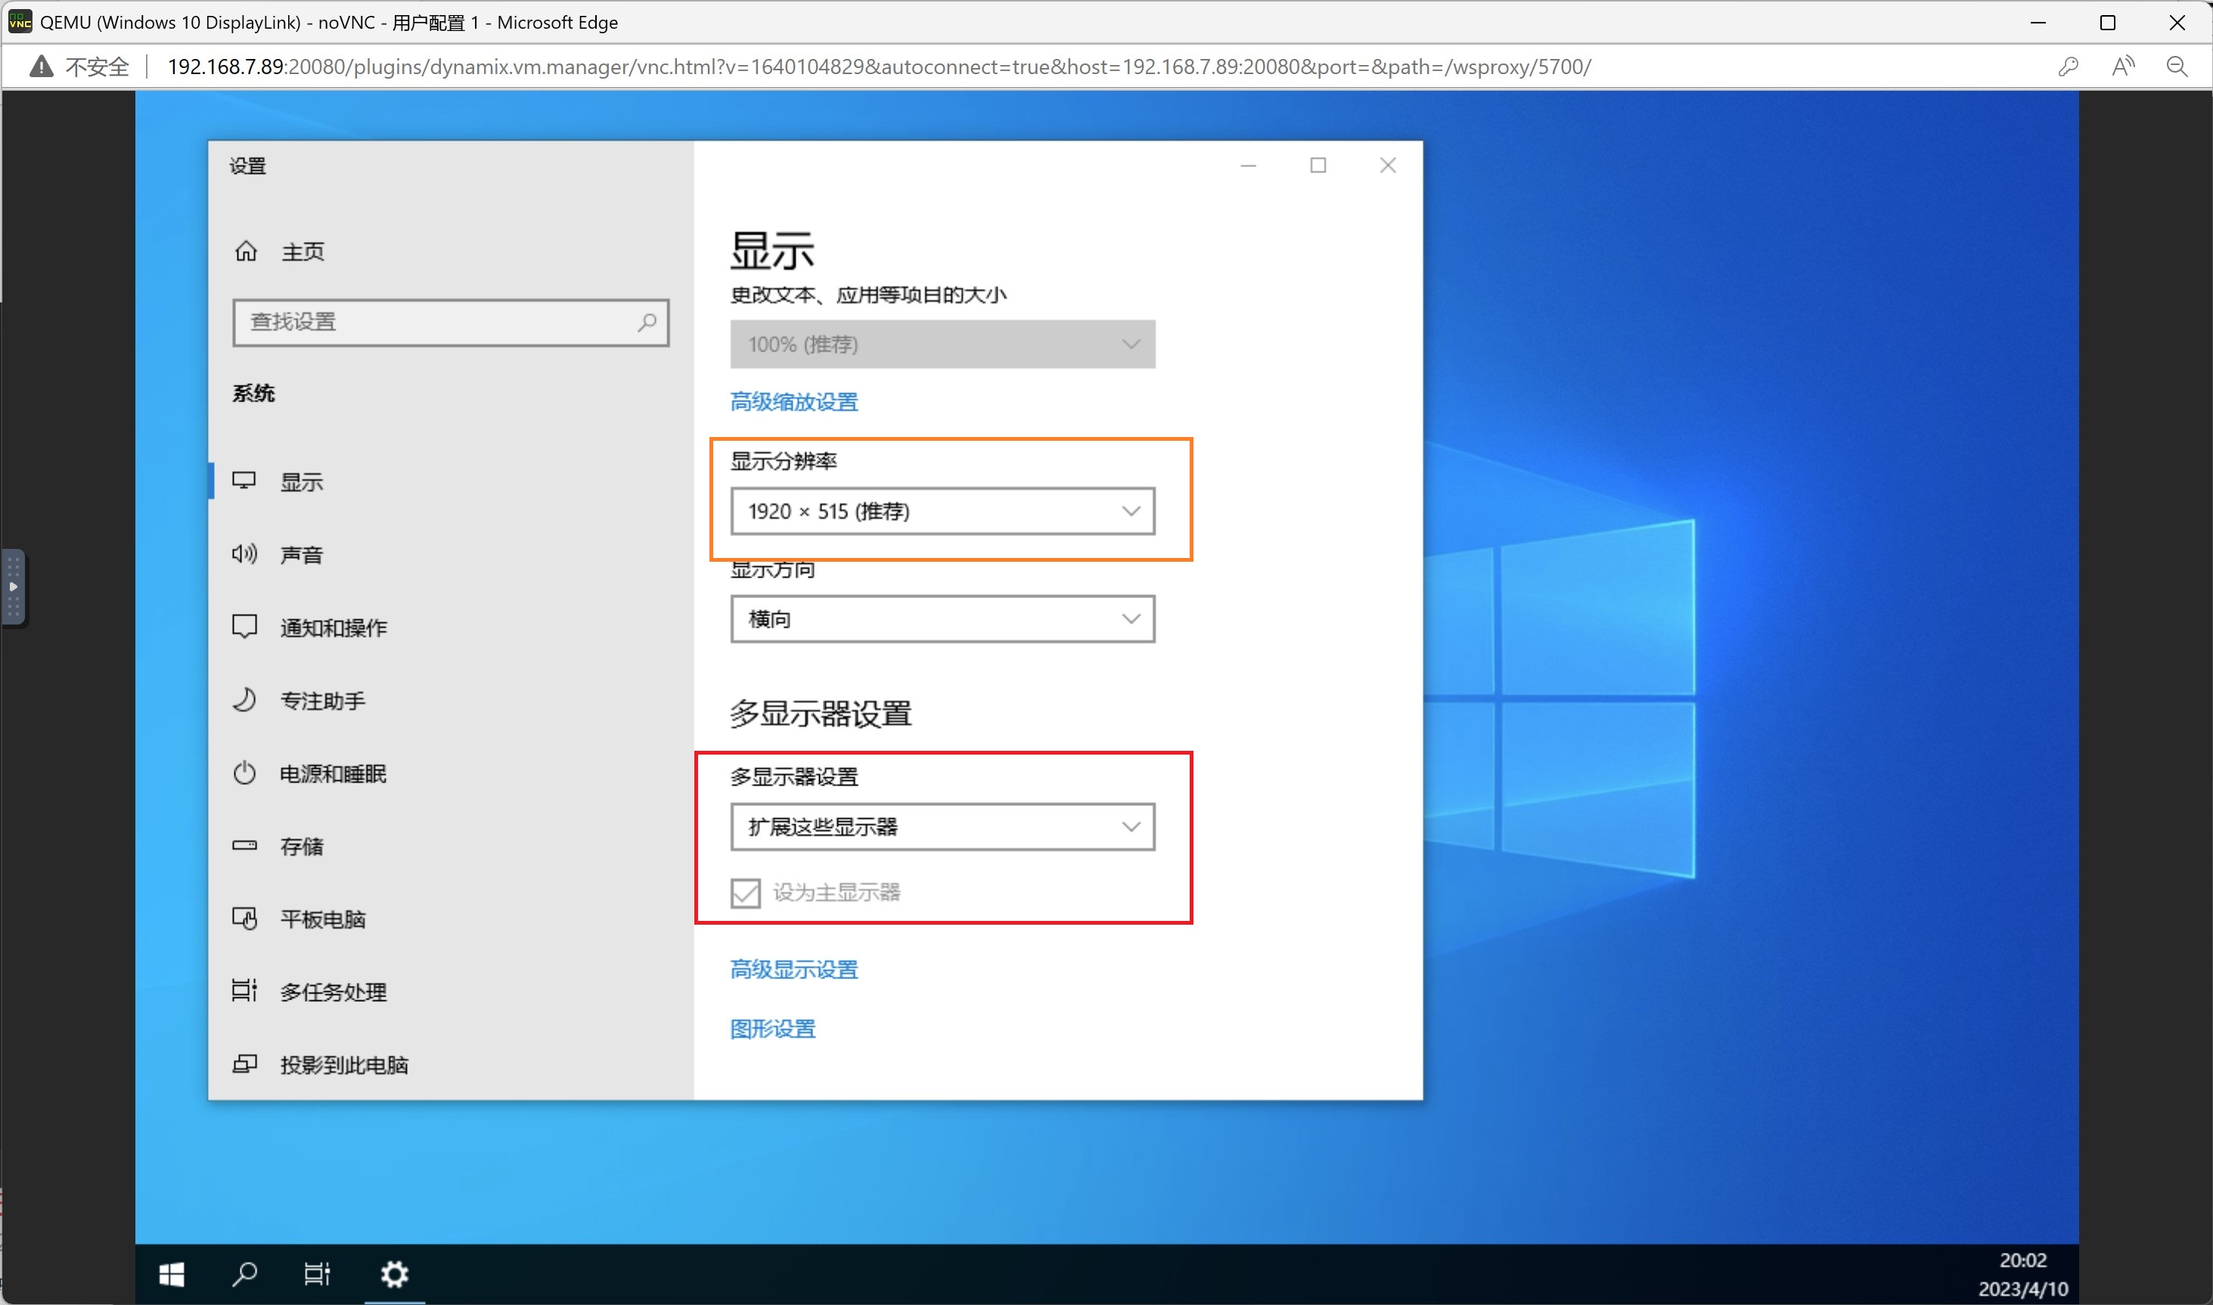Switch to 多任务处理 settings page
The image size is (2213, 1305).
(334, 992)
